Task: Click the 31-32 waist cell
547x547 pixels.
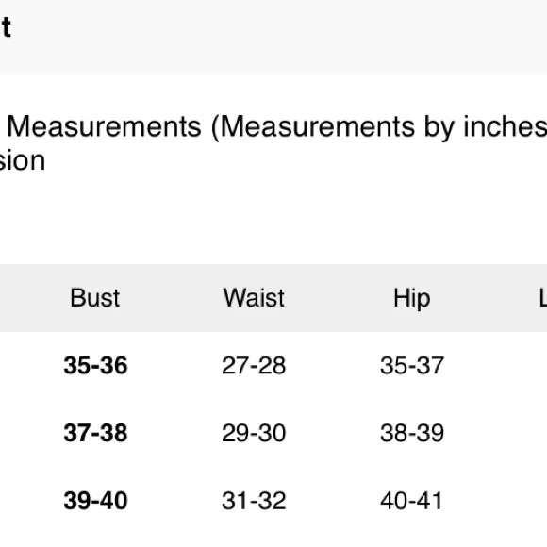Action: [254, 500]
